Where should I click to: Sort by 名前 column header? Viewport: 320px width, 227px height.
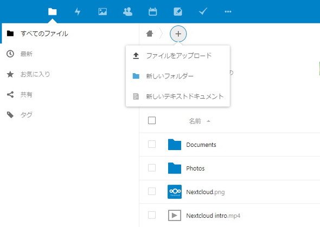[195, 121]
